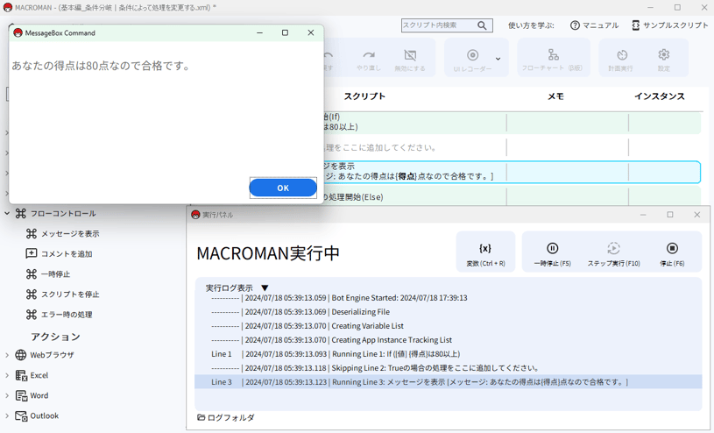714x433 pixels.
Task: Click the MACROMAN実行中 status title
Action: (268, 253)
